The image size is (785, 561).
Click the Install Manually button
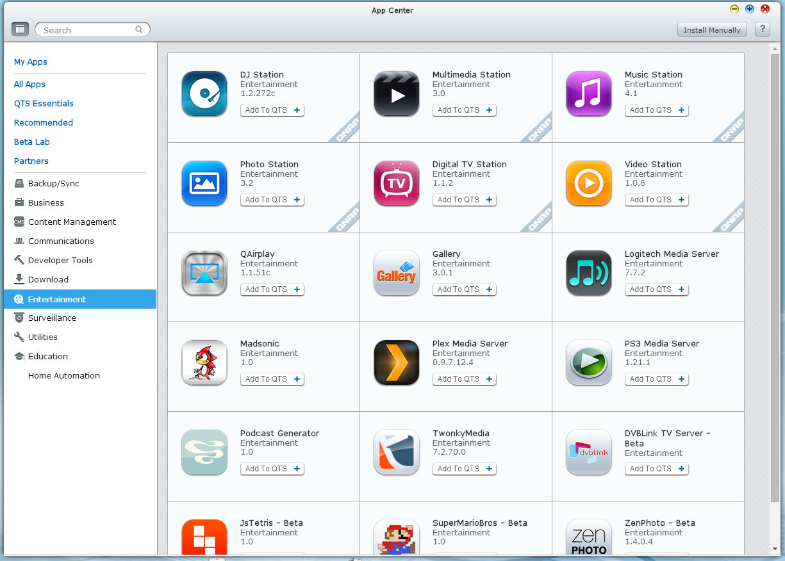pyautogui.click(x=712, y=29)
